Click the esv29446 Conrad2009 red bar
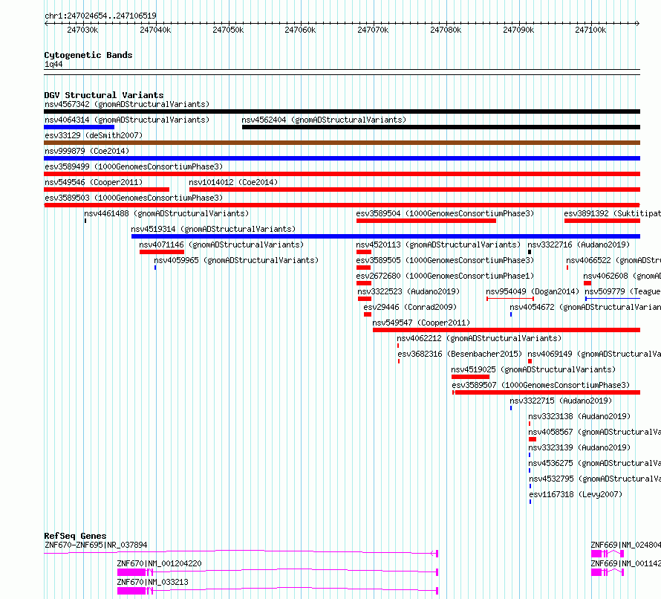This screenshot has height=599, width=661. coord(368,314)
